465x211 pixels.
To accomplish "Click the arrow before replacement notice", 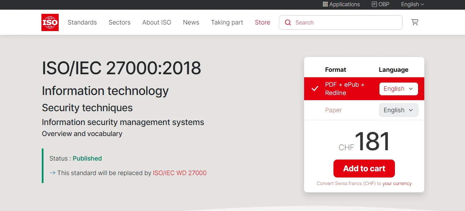I will point(52,173).
